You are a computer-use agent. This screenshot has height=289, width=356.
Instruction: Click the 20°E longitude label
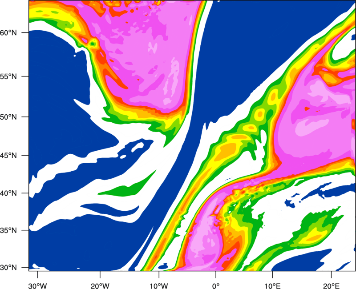coord(331,286)
